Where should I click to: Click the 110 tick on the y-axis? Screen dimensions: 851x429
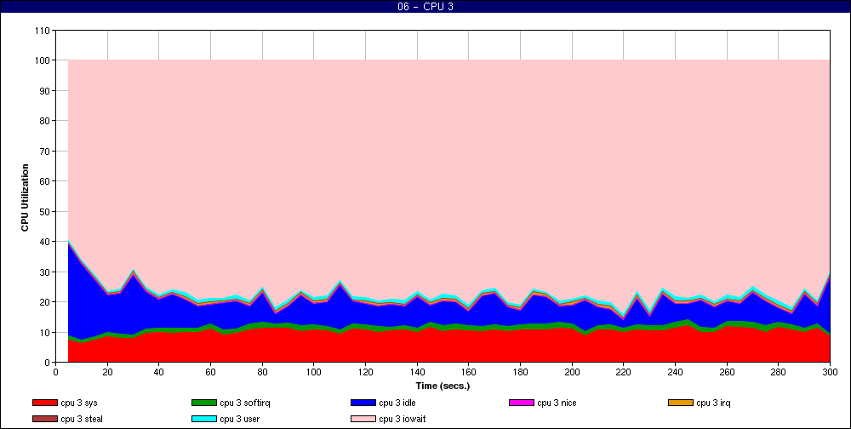click(x=43, y=31)
